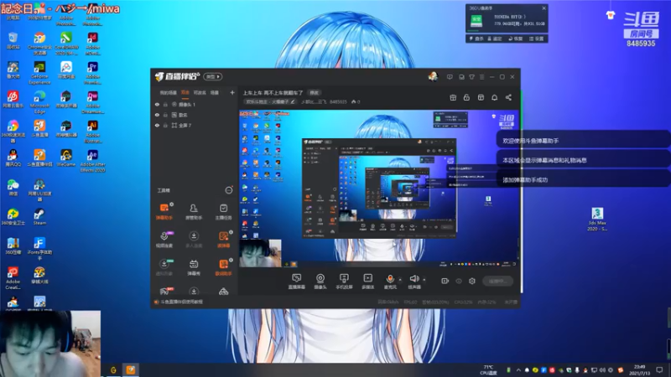This screenshot has width=671, height=377.
Task: Add a 摄像头 camera source from bottom bar
Action: [320, 281]
